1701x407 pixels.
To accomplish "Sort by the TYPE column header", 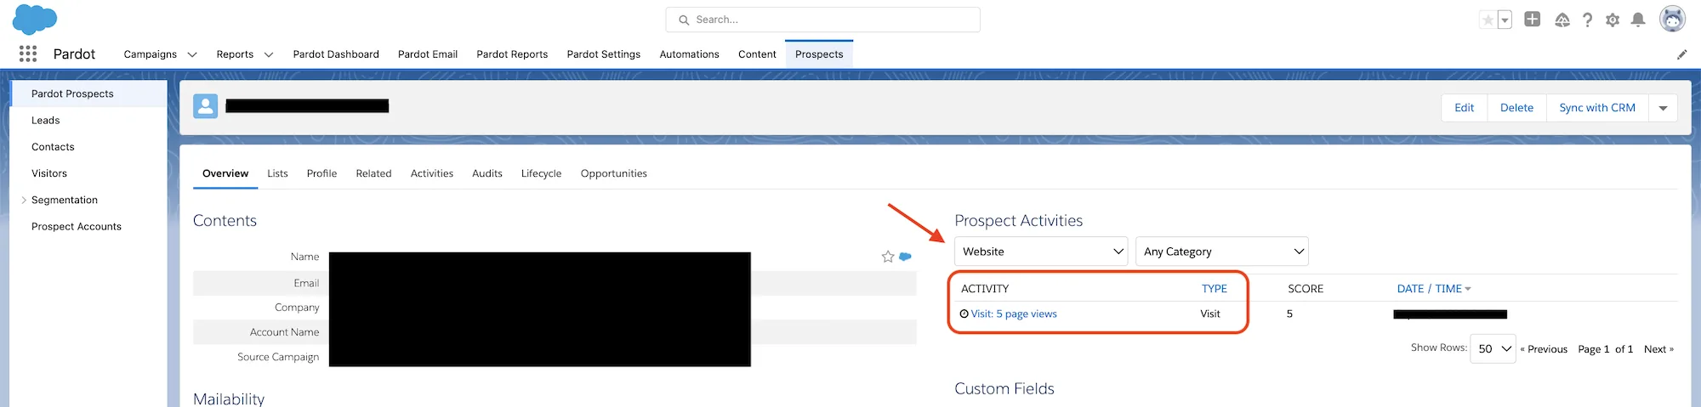I will click(x=1215, y=289).
